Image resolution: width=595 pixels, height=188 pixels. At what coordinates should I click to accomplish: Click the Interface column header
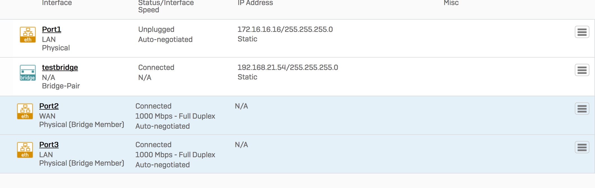57,3
